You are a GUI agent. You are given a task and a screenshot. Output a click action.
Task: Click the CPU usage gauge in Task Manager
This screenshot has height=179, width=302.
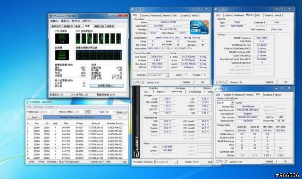[62, 39]
